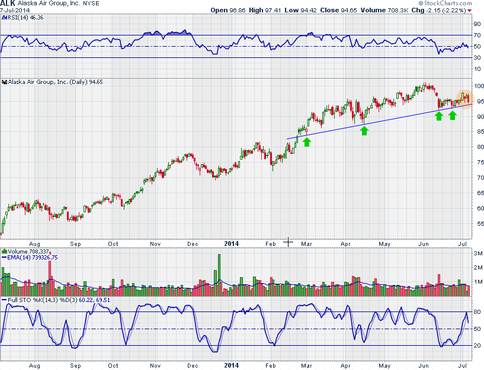Click the 65 label on the price axis
Image resolution: width=484 pixels, height=370 pixels.
[480, 193]
